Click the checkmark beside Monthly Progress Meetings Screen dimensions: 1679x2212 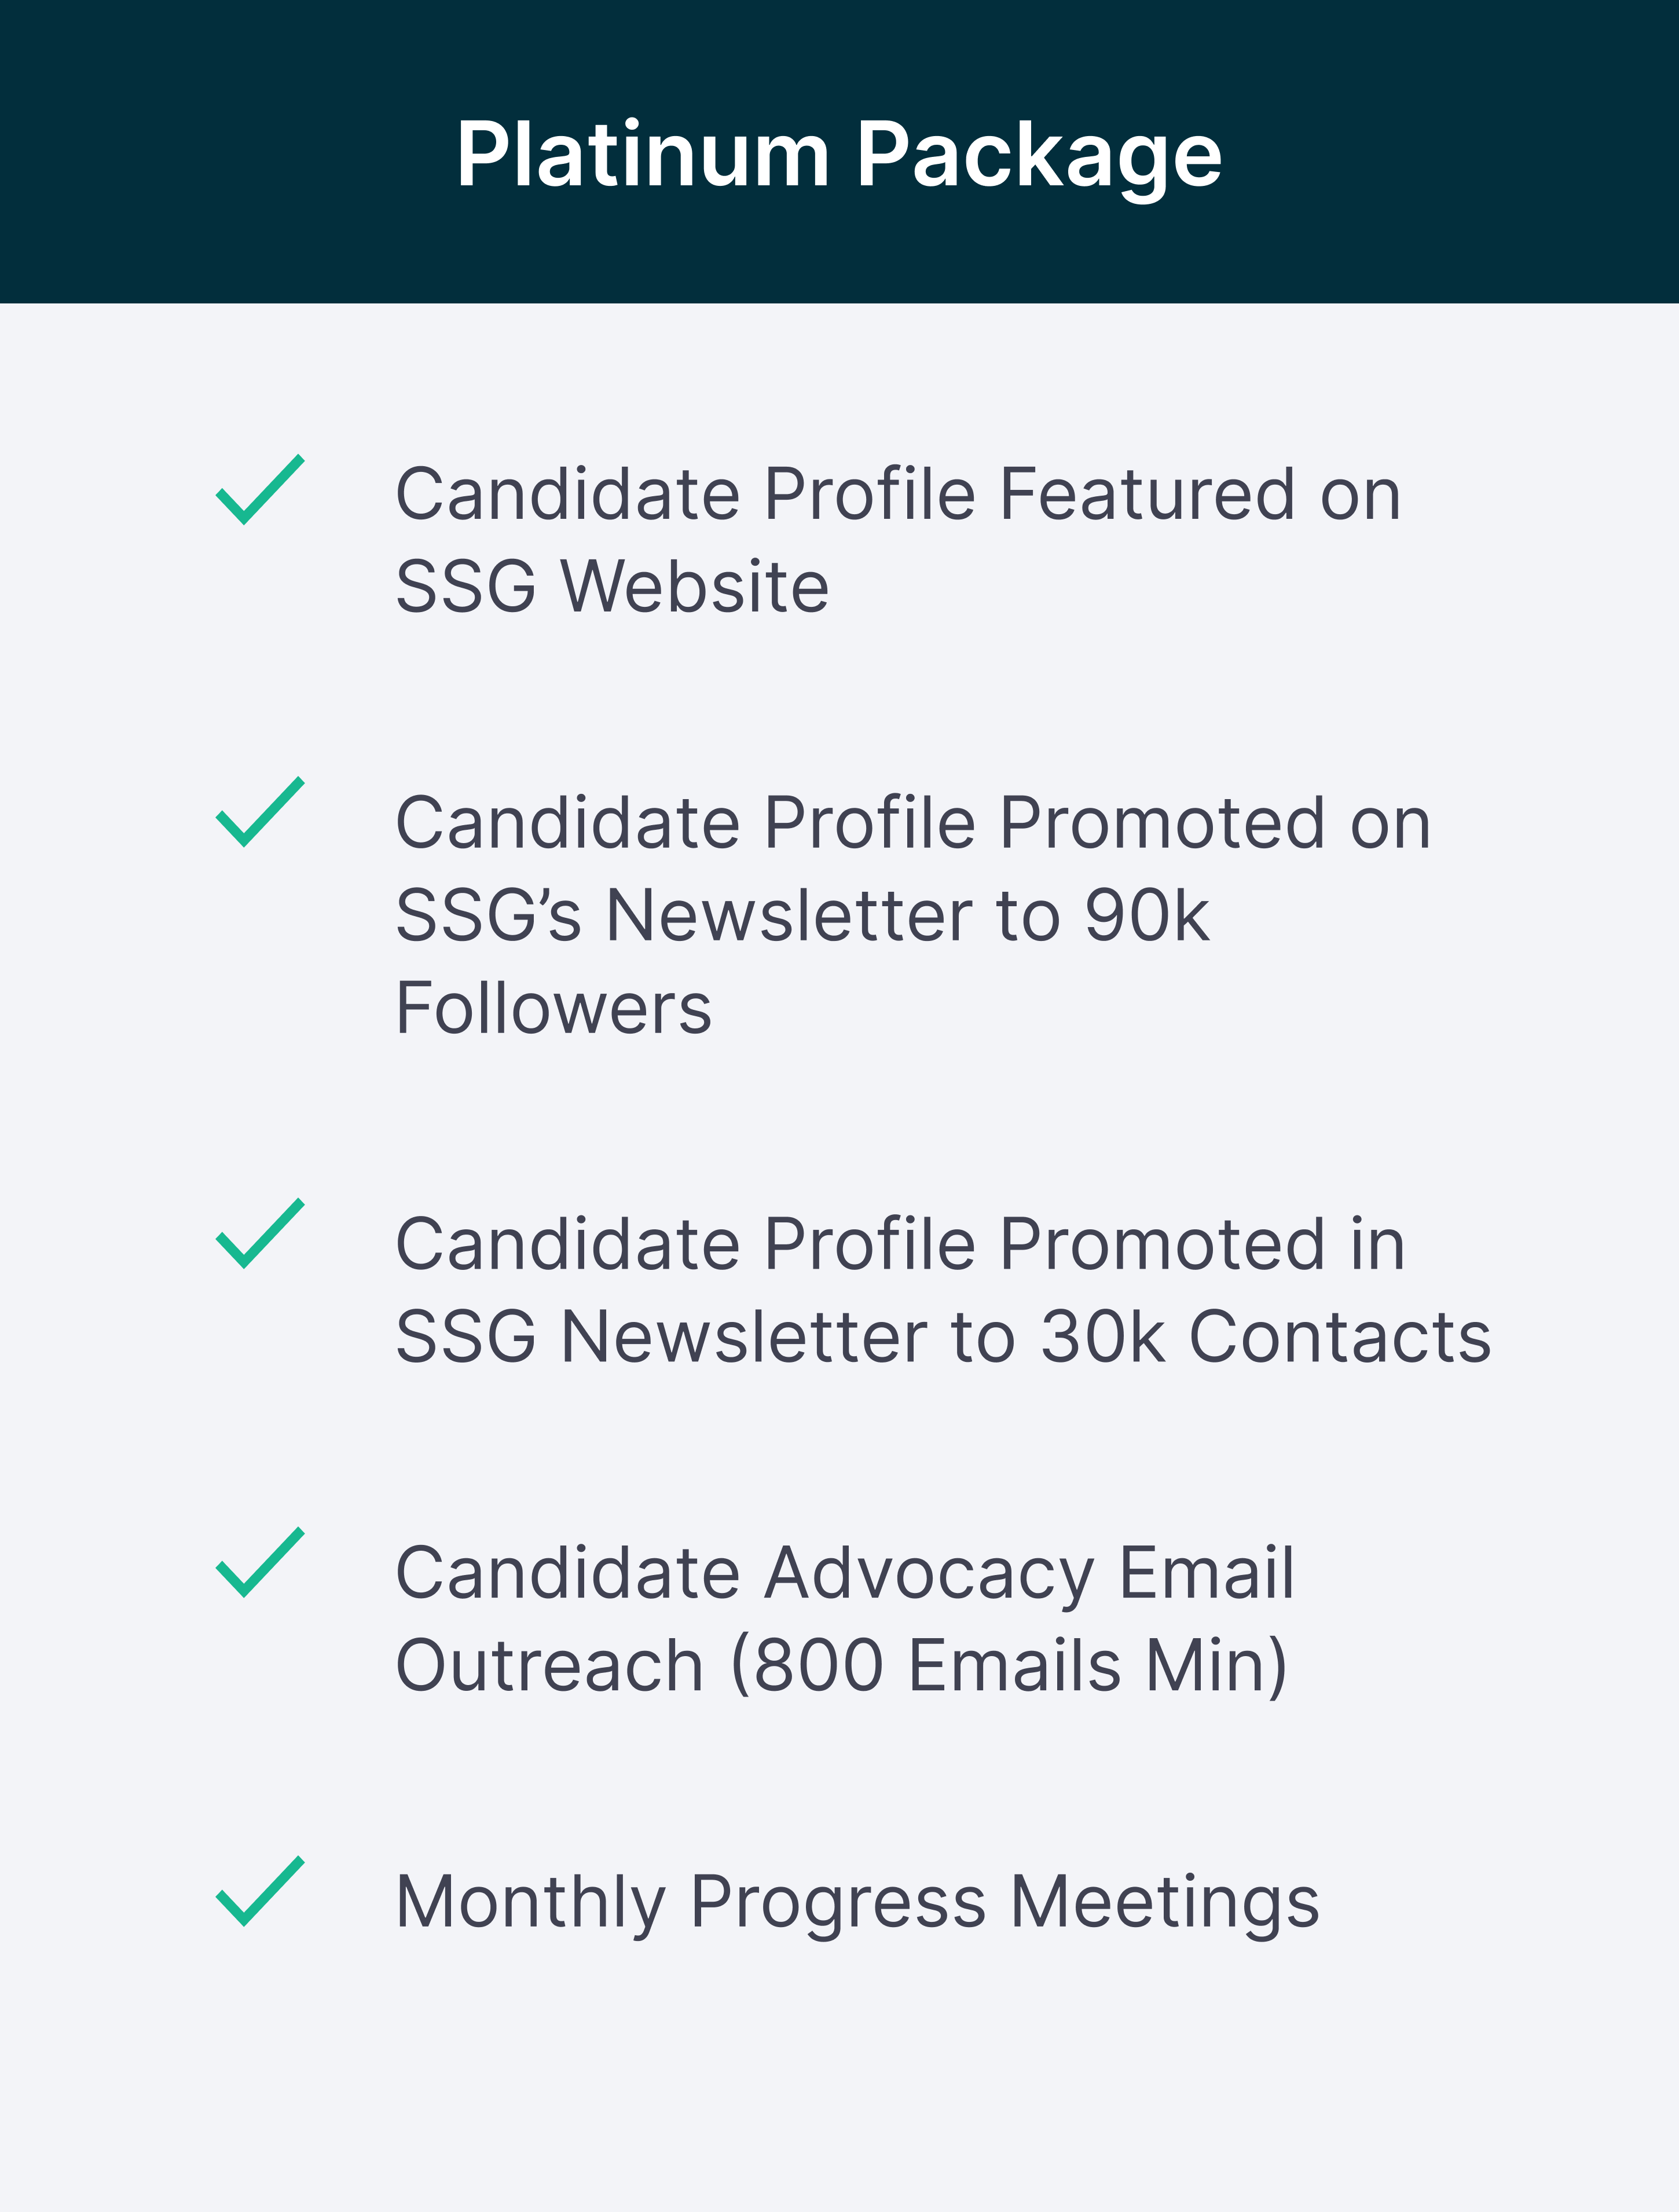(x=260, y=1891)
